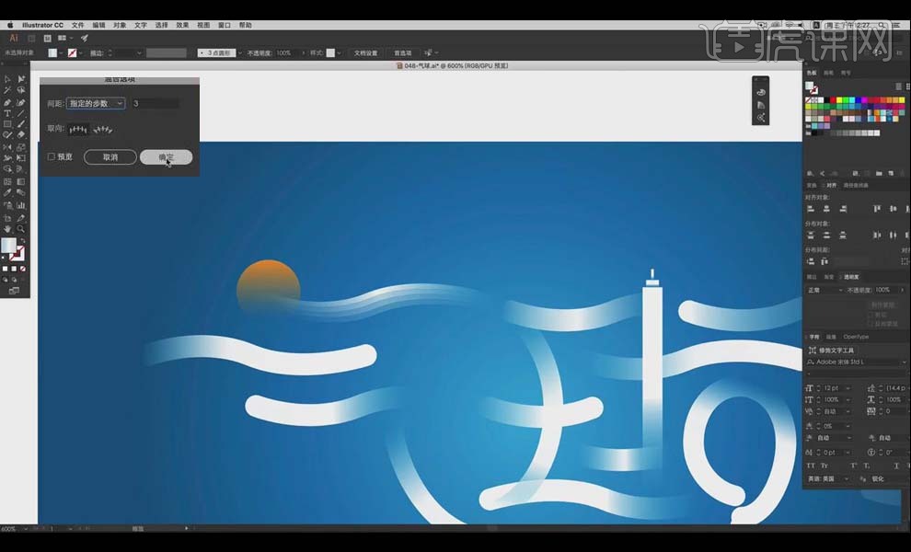Select the Pen tool
The width and height of the screenshot is (911, 552).
7,102
